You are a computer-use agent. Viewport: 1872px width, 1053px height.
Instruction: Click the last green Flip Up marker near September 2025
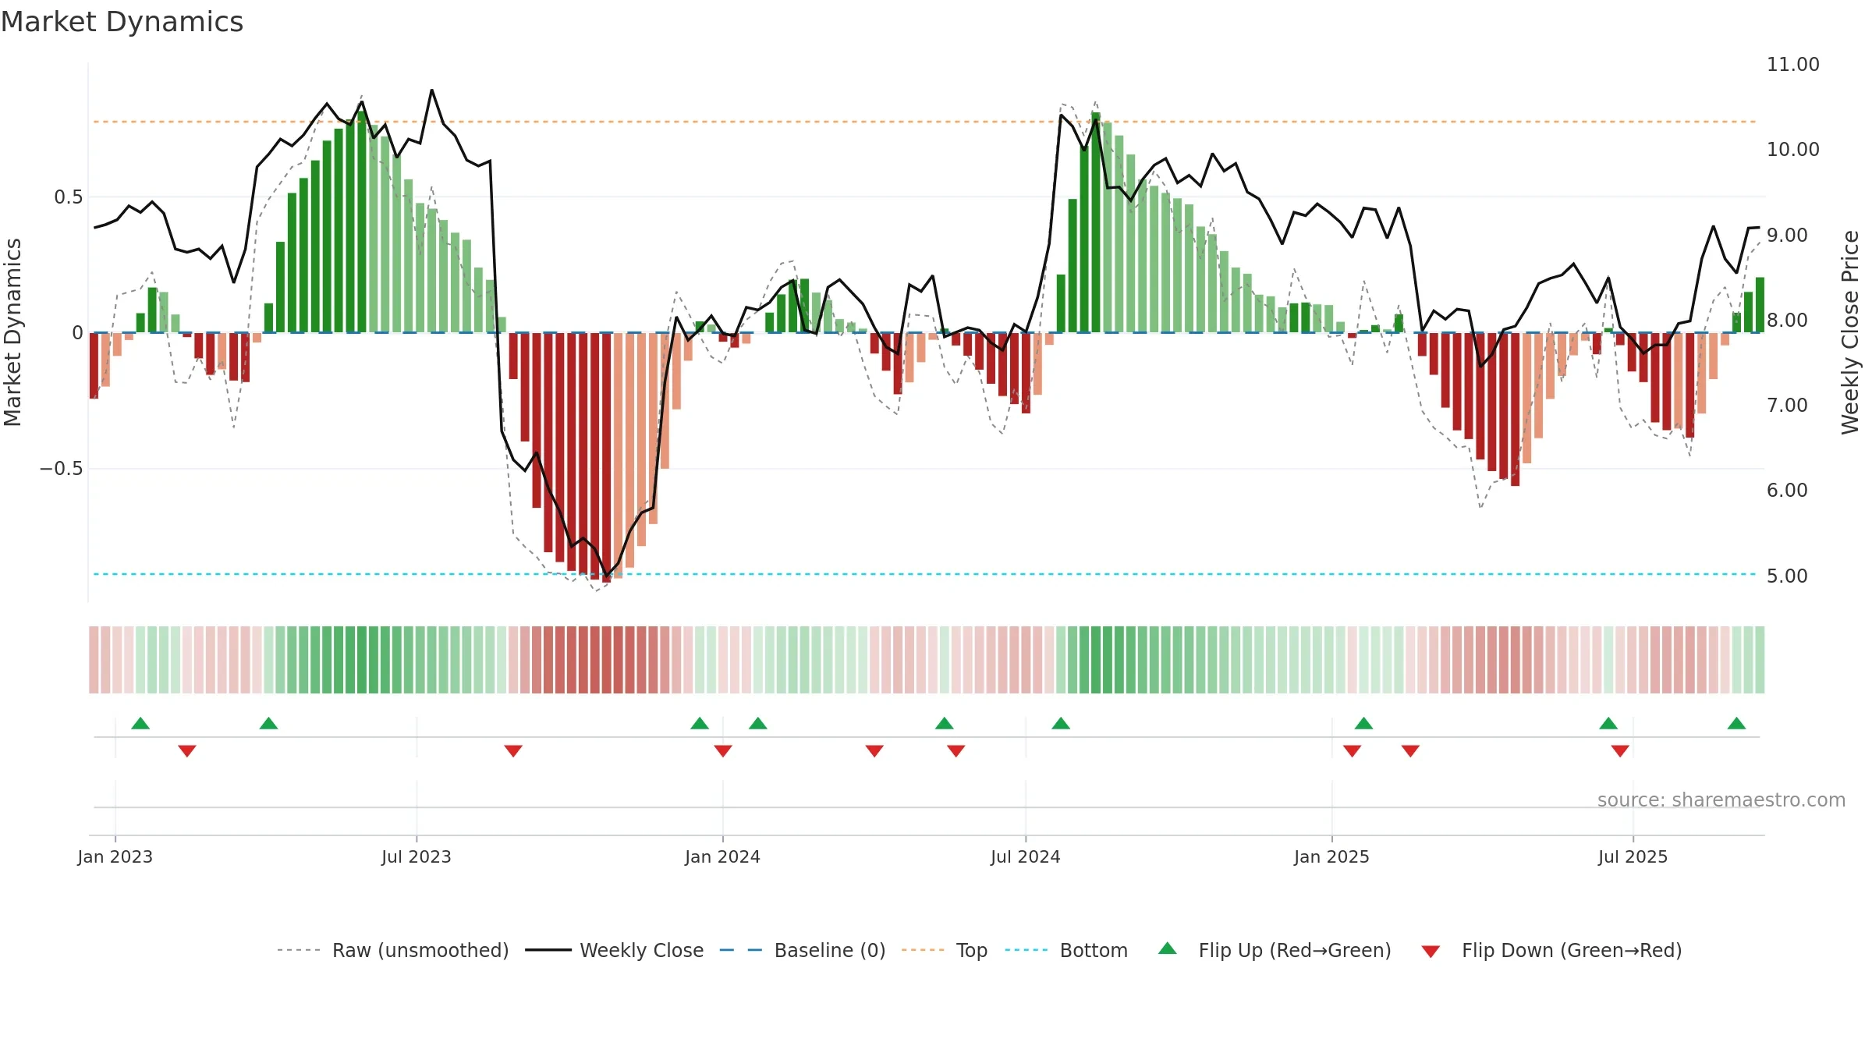[x=1736, y=723]
